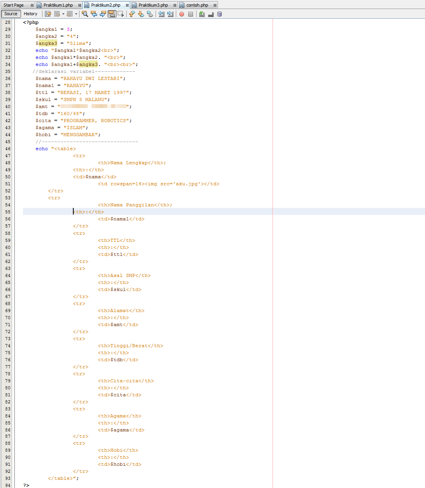The width and height of the screenshot is (425, 488).
Task: Select the Find Selection magnifier icon
Action: (85, 14)
